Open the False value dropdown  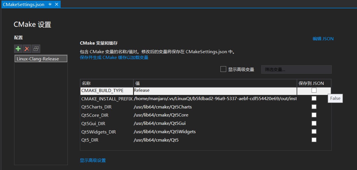(335, 98)
